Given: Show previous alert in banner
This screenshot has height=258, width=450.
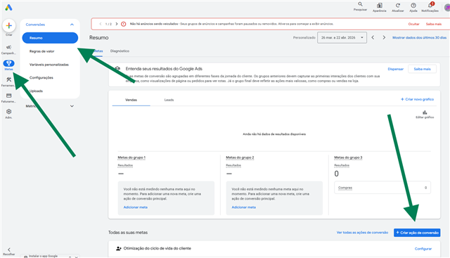Looking at the screenshot, I should point(100,24).
